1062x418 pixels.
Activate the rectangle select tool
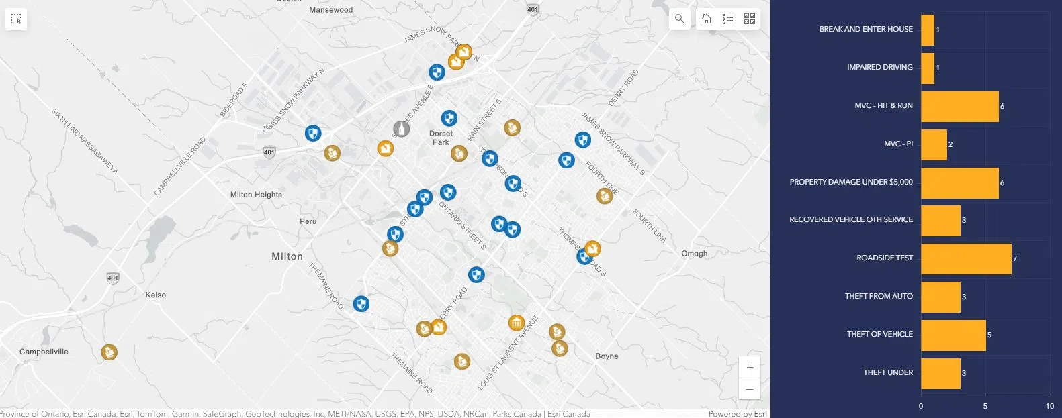coord(16,19)
